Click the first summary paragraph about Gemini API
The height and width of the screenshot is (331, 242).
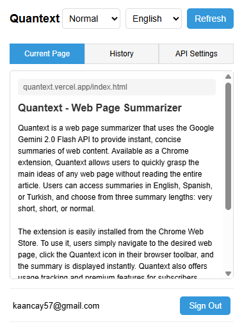pos(116,168)
